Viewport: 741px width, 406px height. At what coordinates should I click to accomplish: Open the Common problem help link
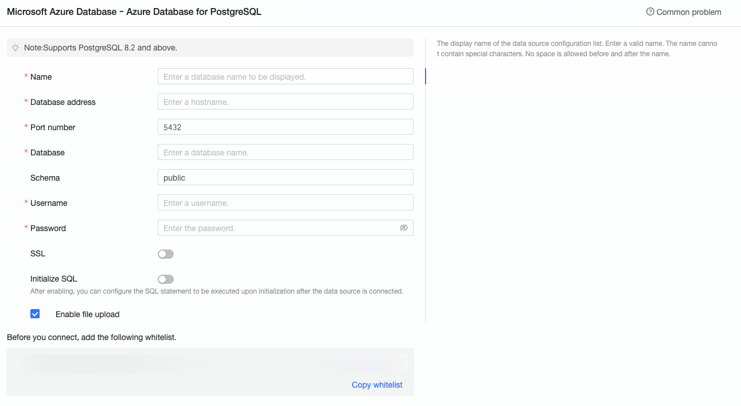[x=688, y=12]
